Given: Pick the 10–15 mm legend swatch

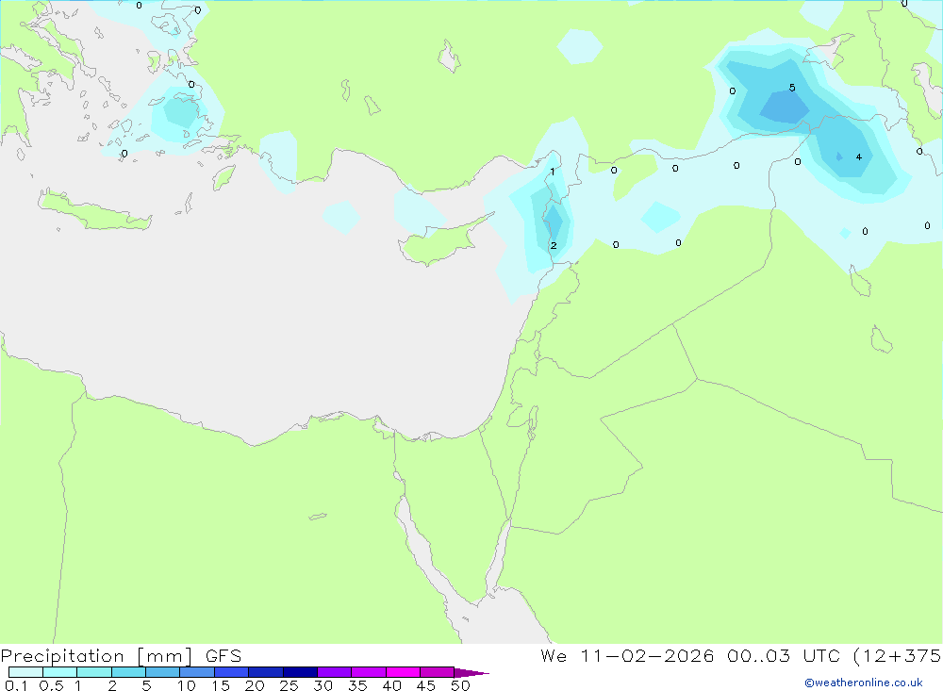Looking at the screenshot, I should pyautogui.click(x=197, y=672).
